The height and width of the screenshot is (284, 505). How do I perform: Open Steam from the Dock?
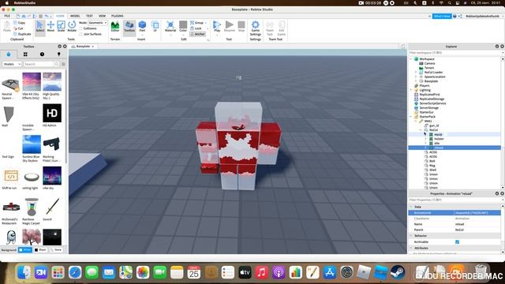398,273
